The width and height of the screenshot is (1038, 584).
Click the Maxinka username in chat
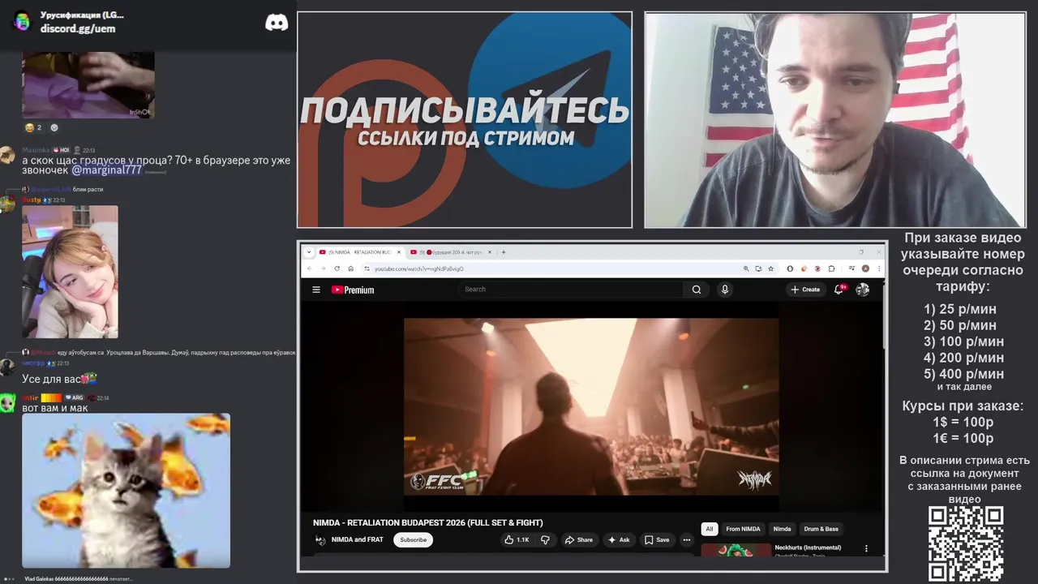[36, 150]
